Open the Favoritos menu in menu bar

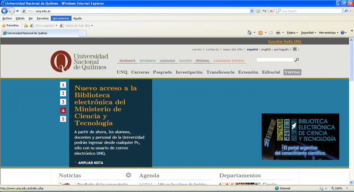(42, 19)
